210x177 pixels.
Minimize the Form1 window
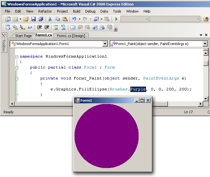(x=137, y=100)
